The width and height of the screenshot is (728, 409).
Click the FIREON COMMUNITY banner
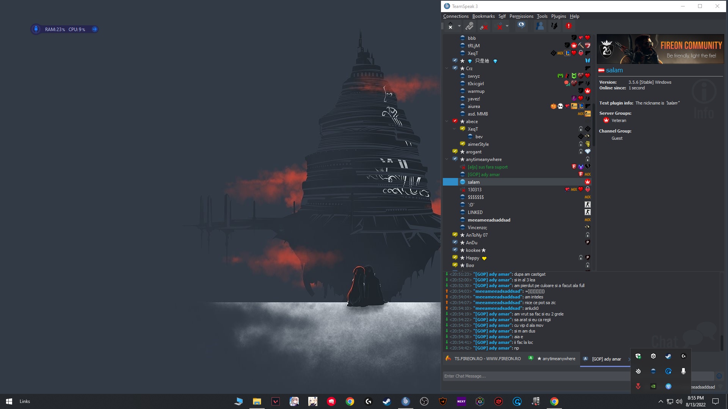point(660,49)
